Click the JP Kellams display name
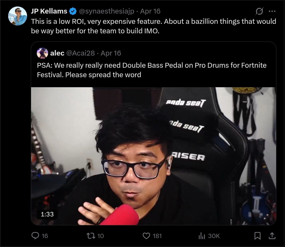The image size is (285, 247). pyautogui.click(x=49, y=11)
